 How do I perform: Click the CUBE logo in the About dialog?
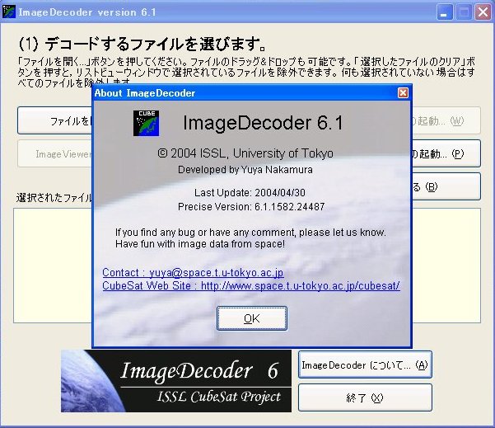[146, 123]
